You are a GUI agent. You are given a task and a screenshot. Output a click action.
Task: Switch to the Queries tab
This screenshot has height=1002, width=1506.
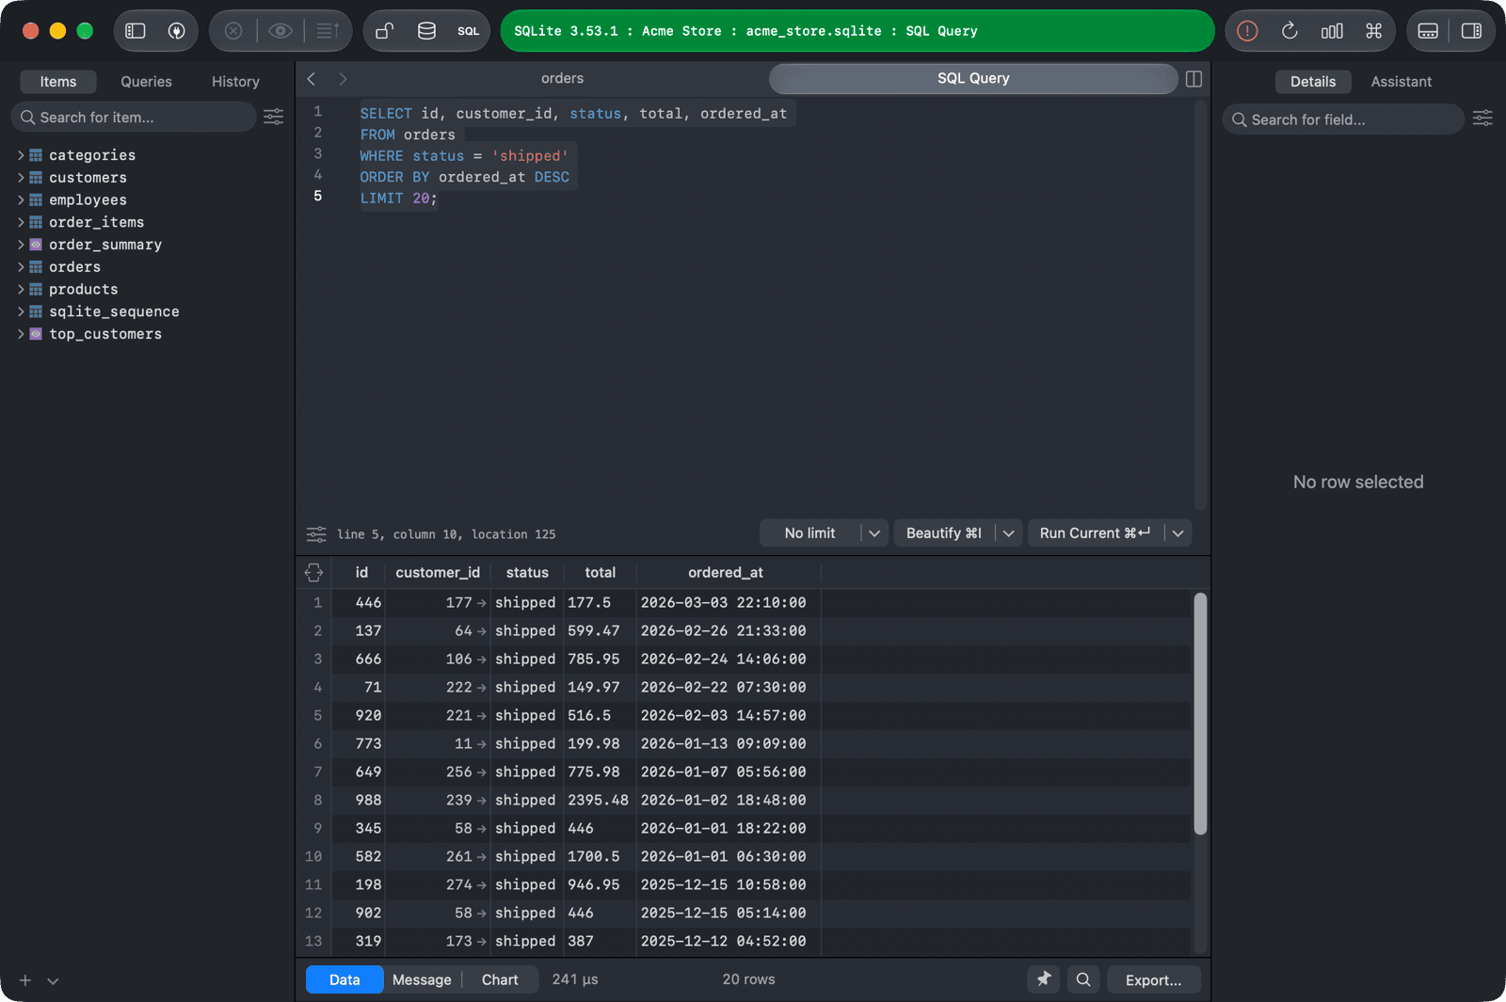(146, 82)
